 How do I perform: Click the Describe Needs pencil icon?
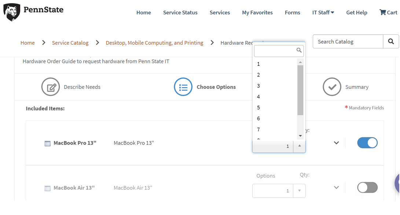(x=51, y=87)
